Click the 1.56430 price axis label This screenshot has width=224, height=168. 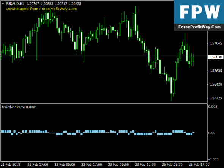tap(216, 85)
